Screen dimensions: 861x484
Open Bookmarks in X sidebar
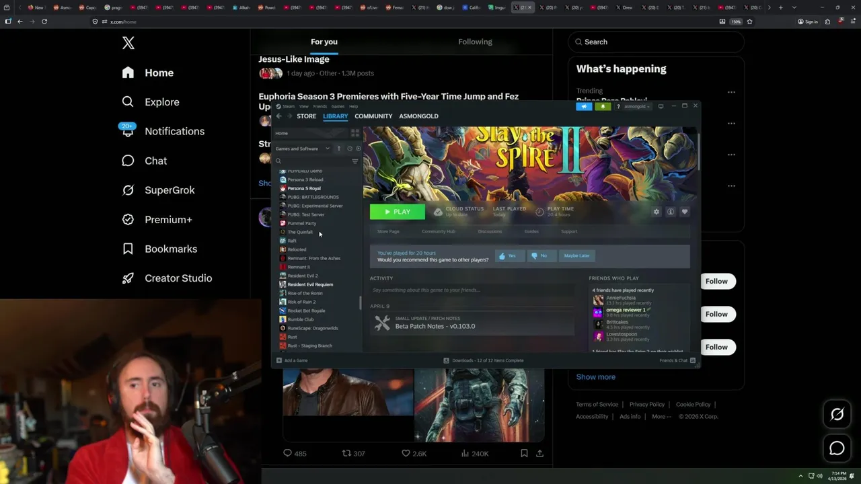click(x=159, y=249)
